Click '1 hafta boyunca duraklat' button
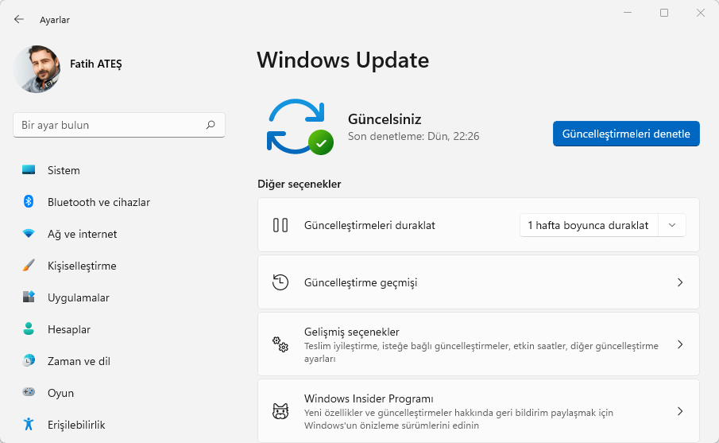This screenshot has height=443, width=719. pos(589,225)
